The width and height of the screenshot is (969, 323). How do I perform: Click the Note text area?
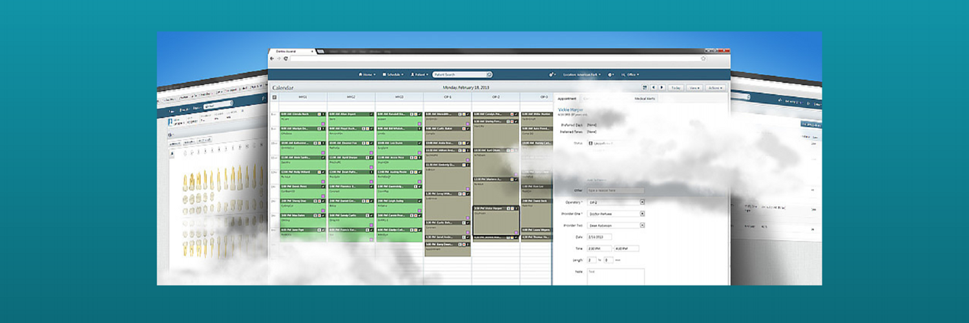(615, 276)
